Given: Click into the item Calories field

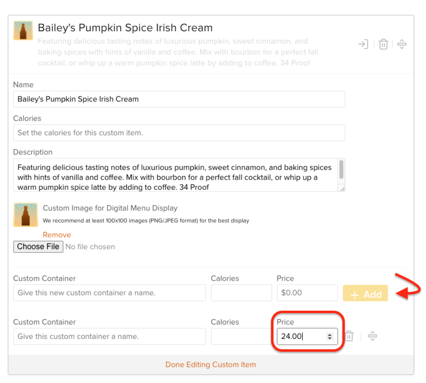Looking at the screenshot, I should pos(179,133).
